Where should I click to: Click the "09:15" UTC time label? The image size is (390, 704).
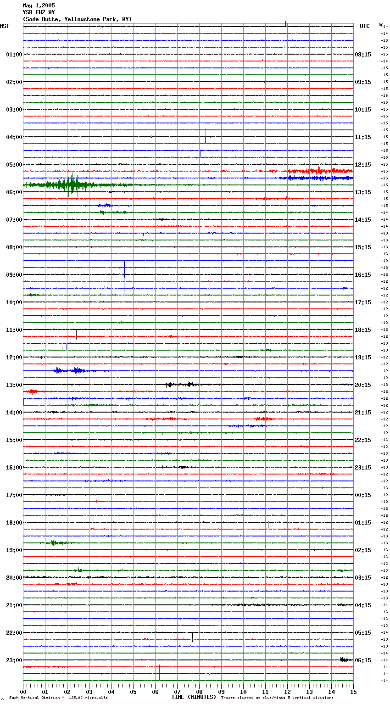tap(363, 82)
